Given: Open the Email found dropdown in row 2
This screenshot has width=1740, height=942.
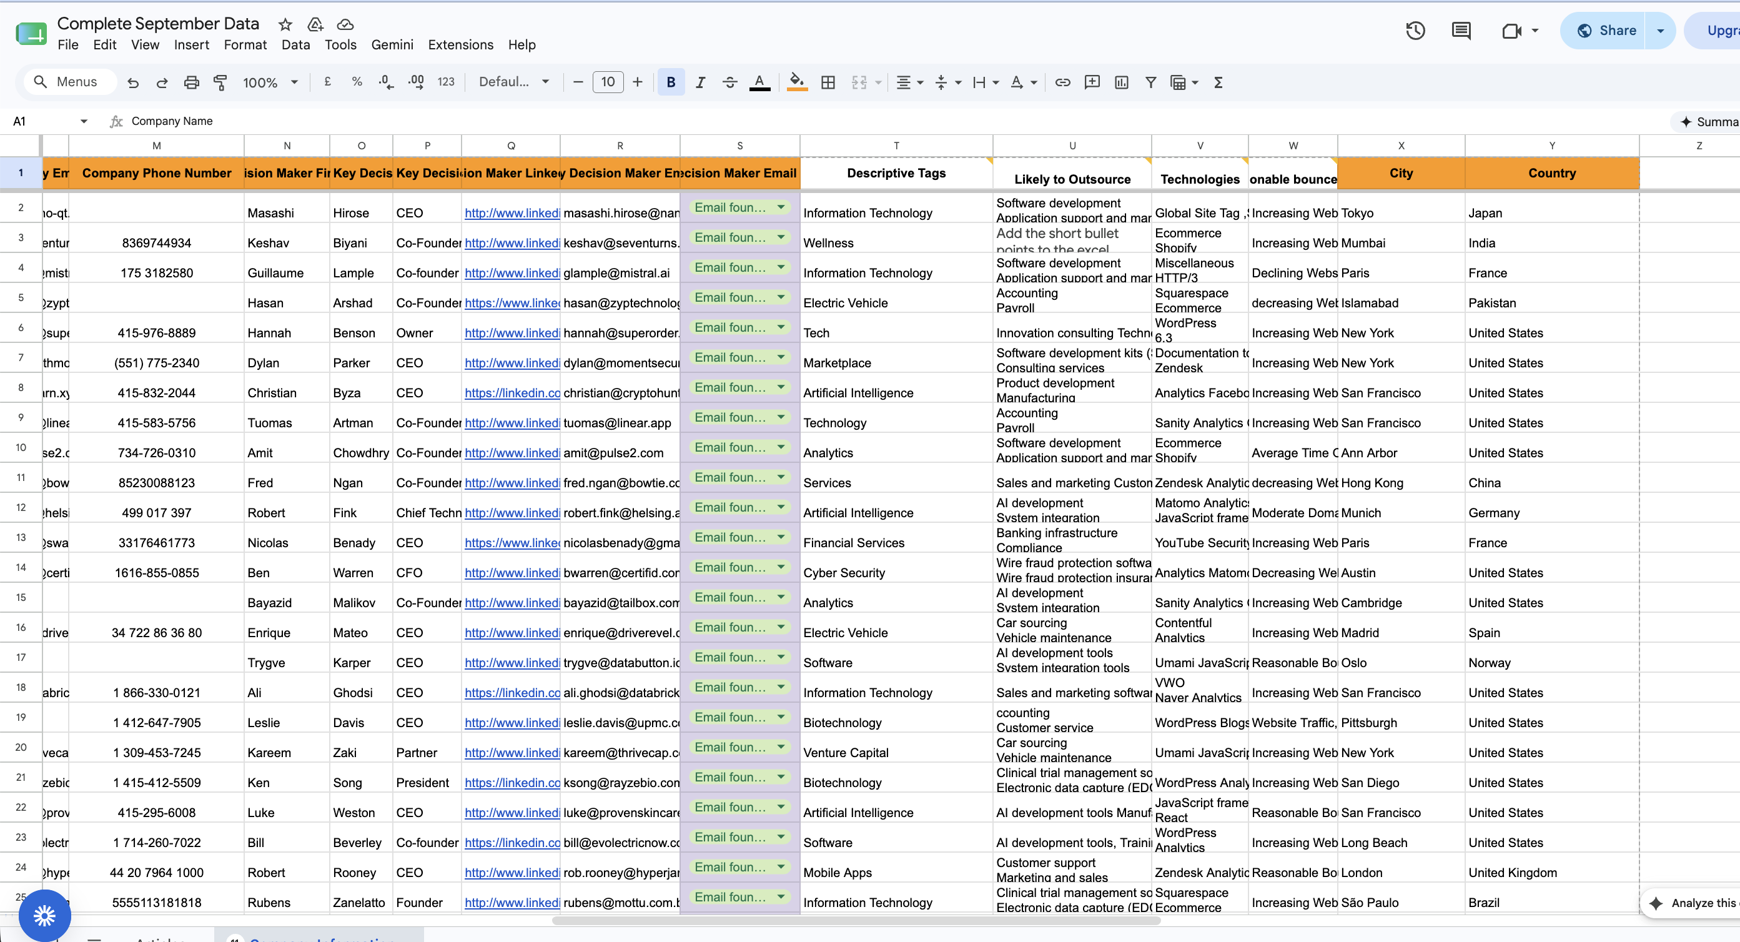Looking at the screenshot, I should (781, 207).
